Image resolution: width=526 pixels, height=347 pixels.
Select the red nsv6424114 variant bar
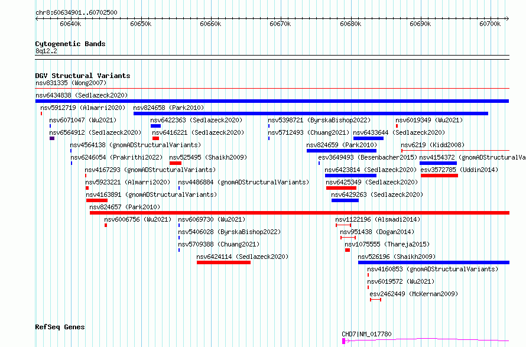(224, 262)
